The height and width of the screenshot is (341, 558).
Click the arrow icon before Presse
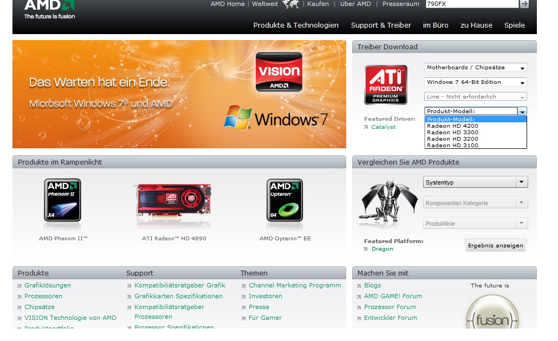tap(243, 307)
